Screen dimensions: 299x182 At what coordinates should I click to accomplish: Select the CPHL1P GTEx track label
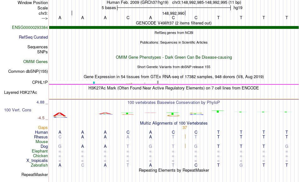click(40, 82)
